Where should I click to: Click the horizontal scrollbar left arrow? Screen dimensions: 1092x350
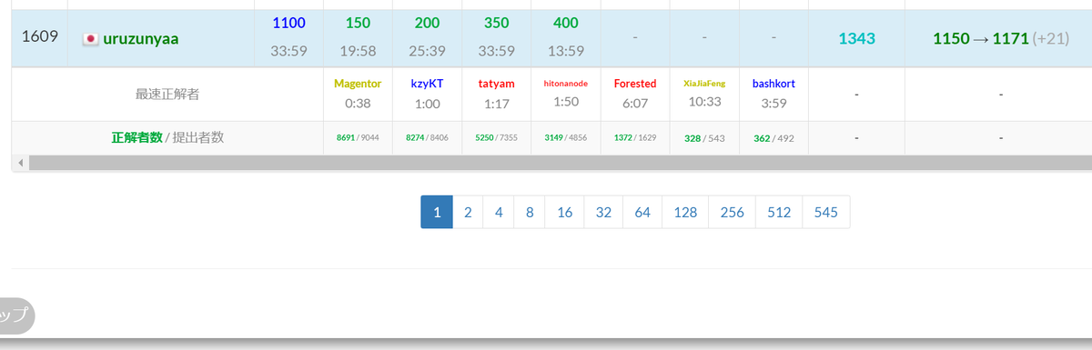pyautogui.click(x=20, y=163)
